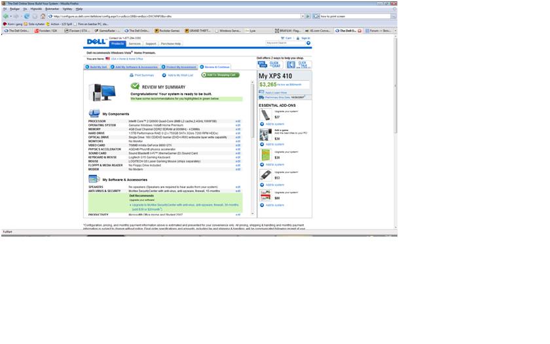Switch to the Windows Serve tab
The width and height of the screenshot is (550, 344).
[x=228, y=31]
